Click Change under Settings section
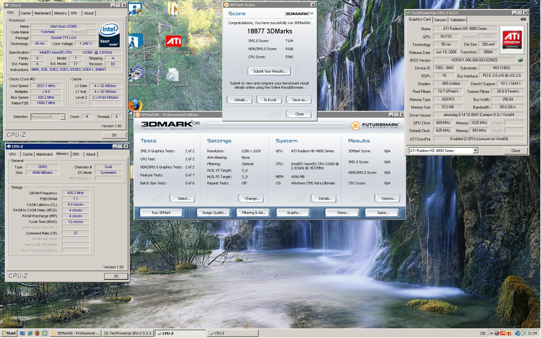 coord(252,199)
